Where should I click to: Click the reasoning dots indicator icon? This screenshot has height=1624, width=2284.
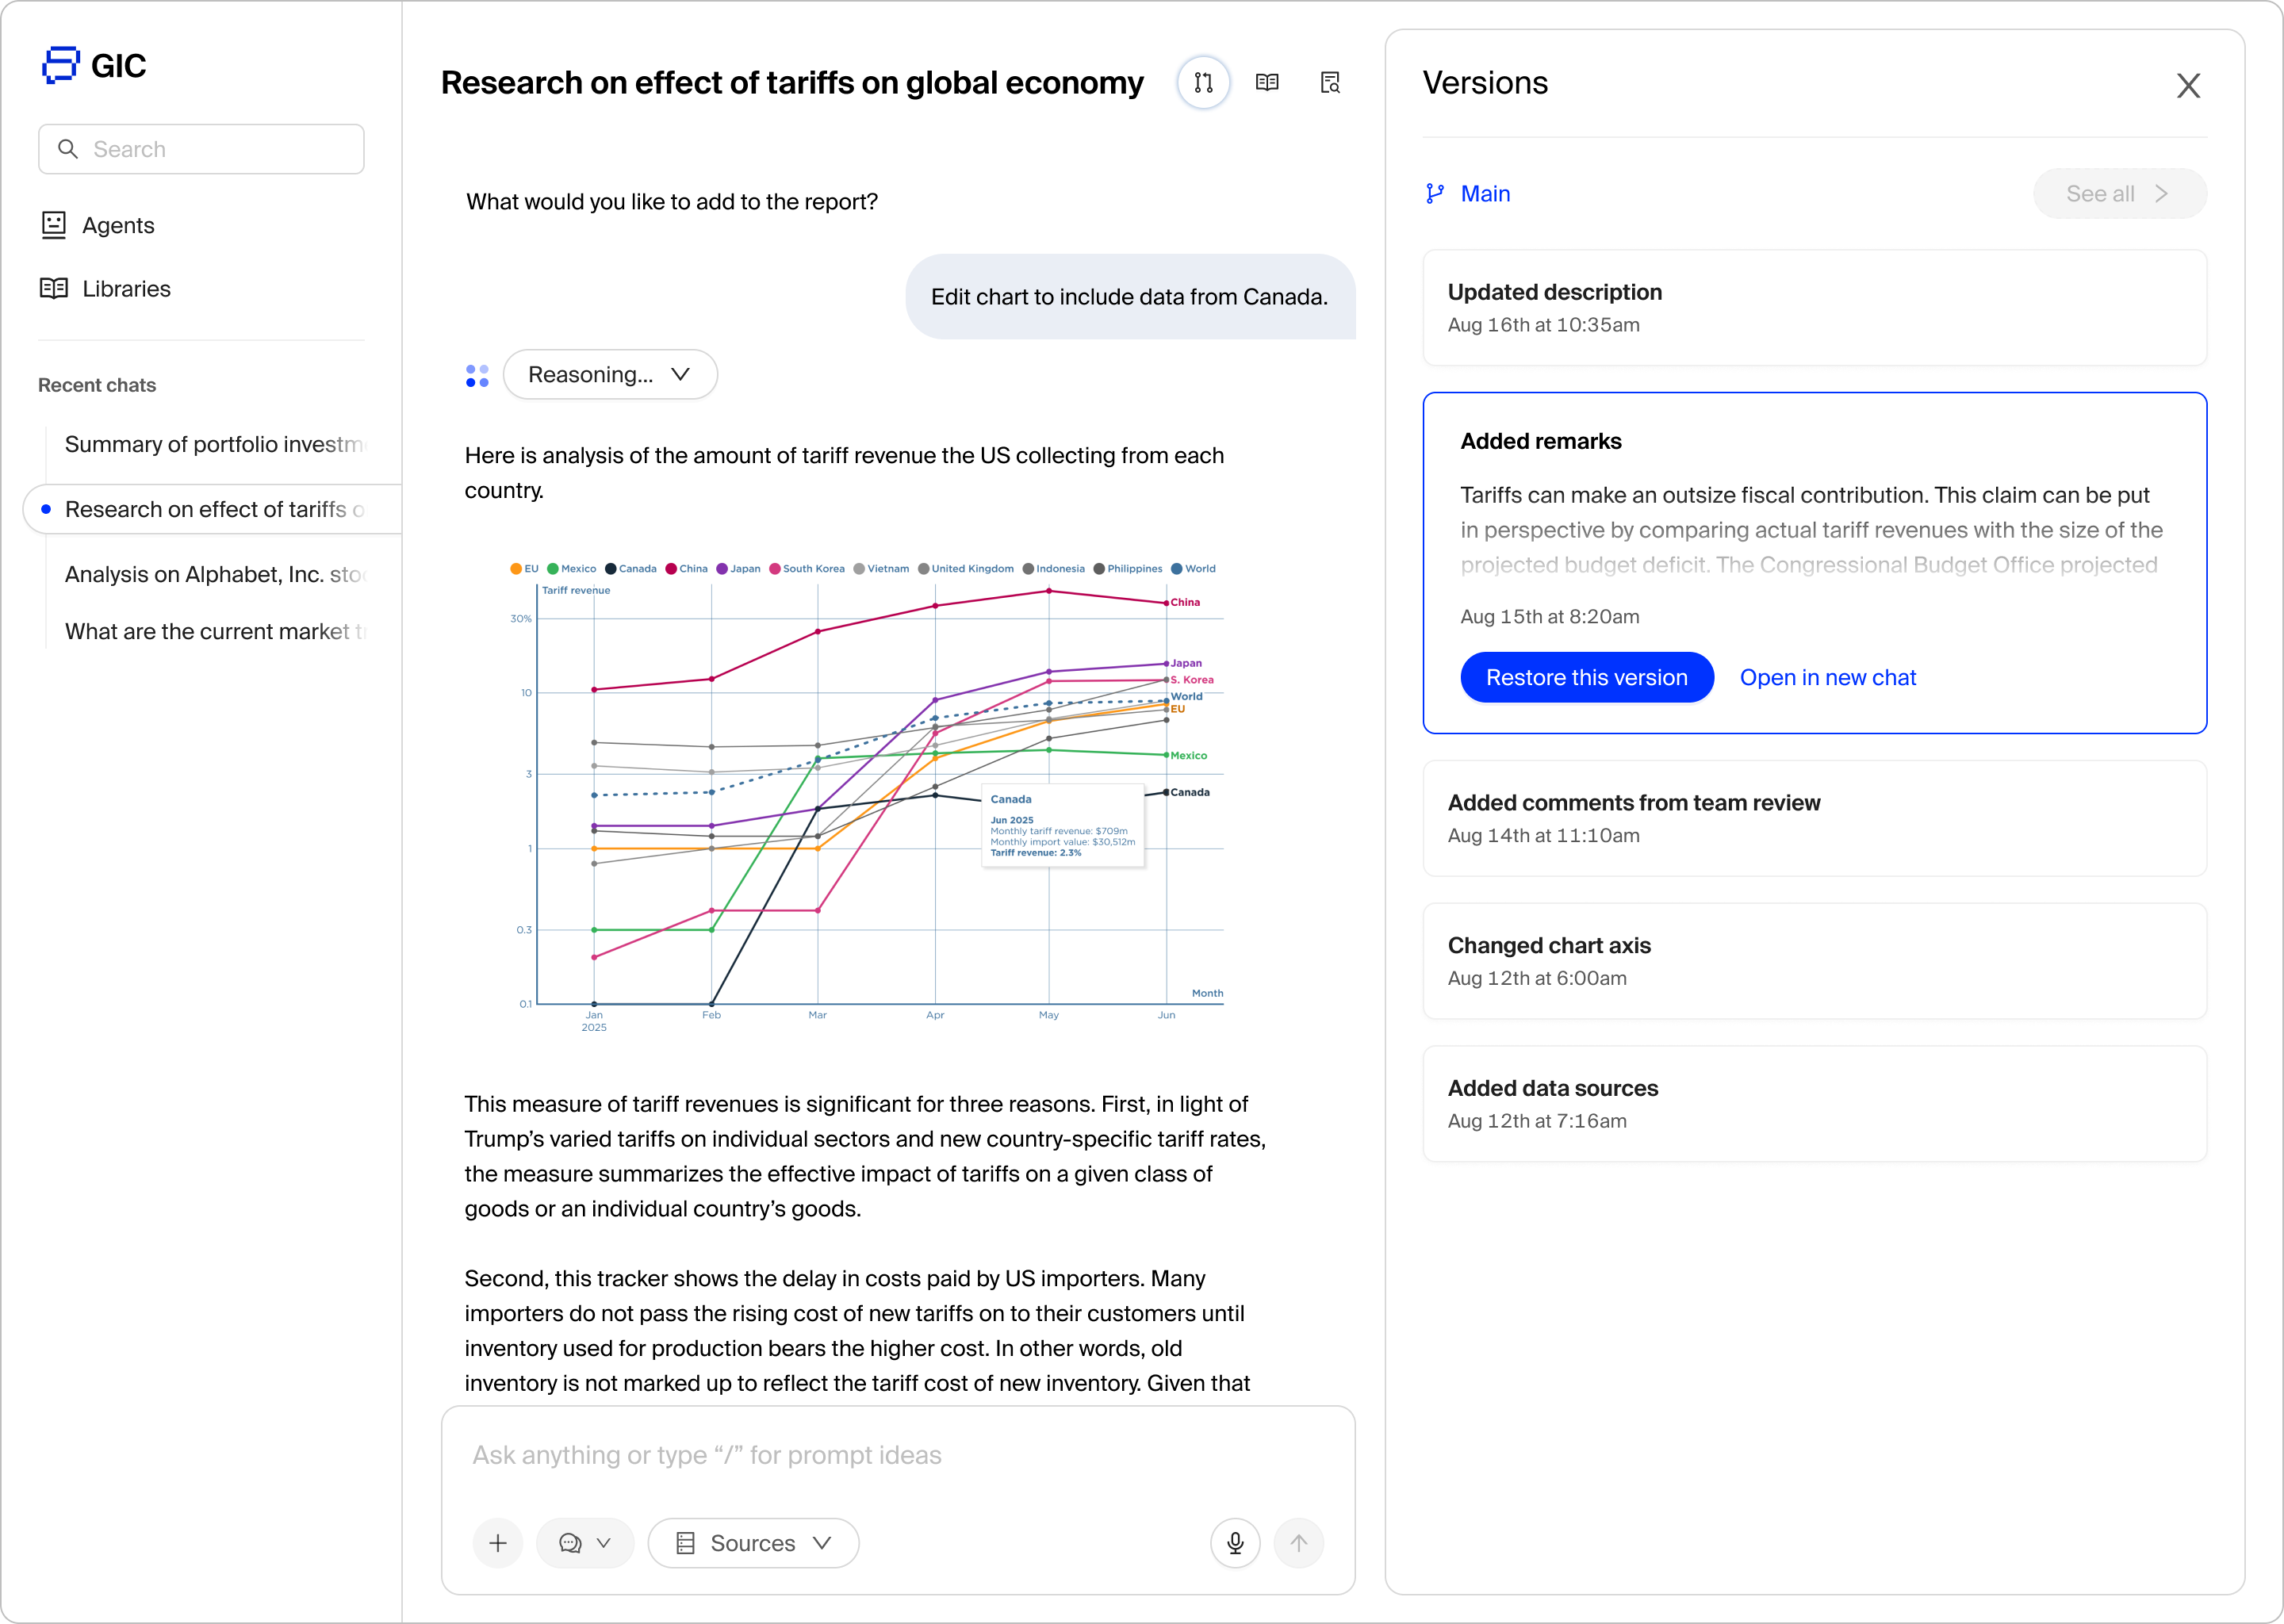pos(477,375)
